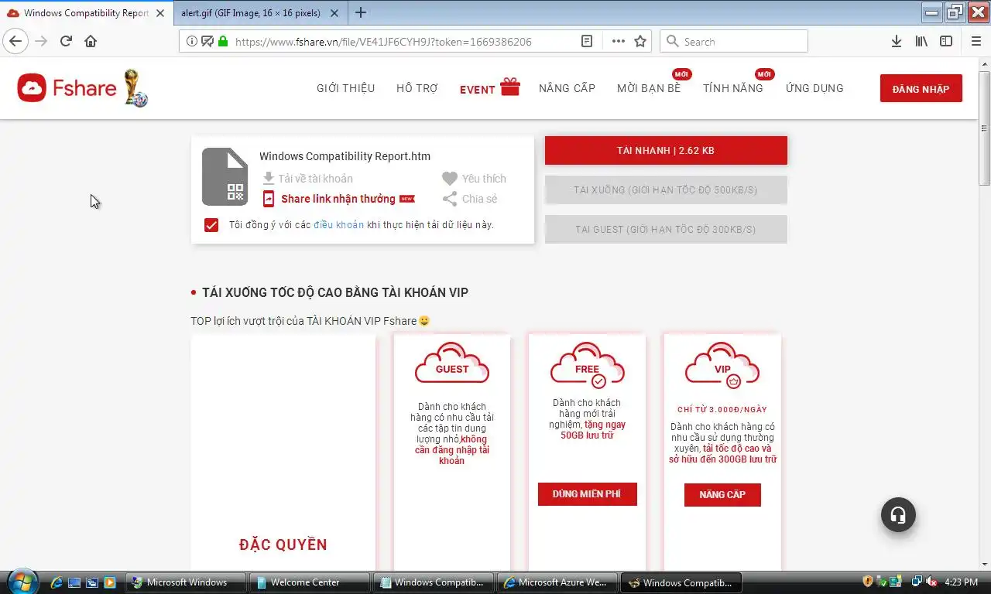Reload the current page
Screen dimensions: 991x594
tap(66, 42)
